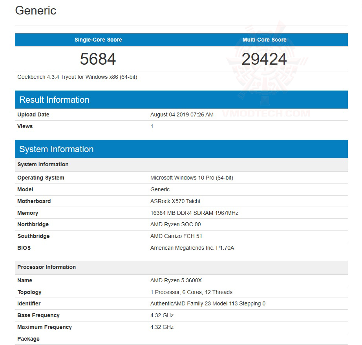
Task: Click the Views count value
Action: pyautogui.click(x=152, y=126)
